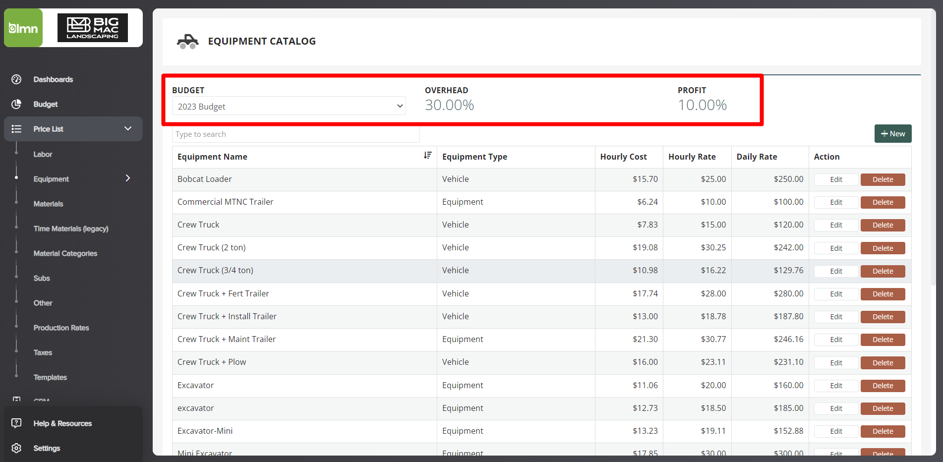Click Daily Rate column header

click(757, 157)
